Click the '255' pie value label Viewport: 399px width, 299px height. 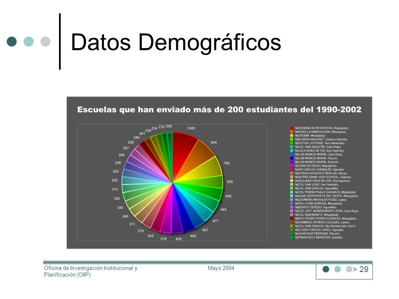click(x=131, y=142)
